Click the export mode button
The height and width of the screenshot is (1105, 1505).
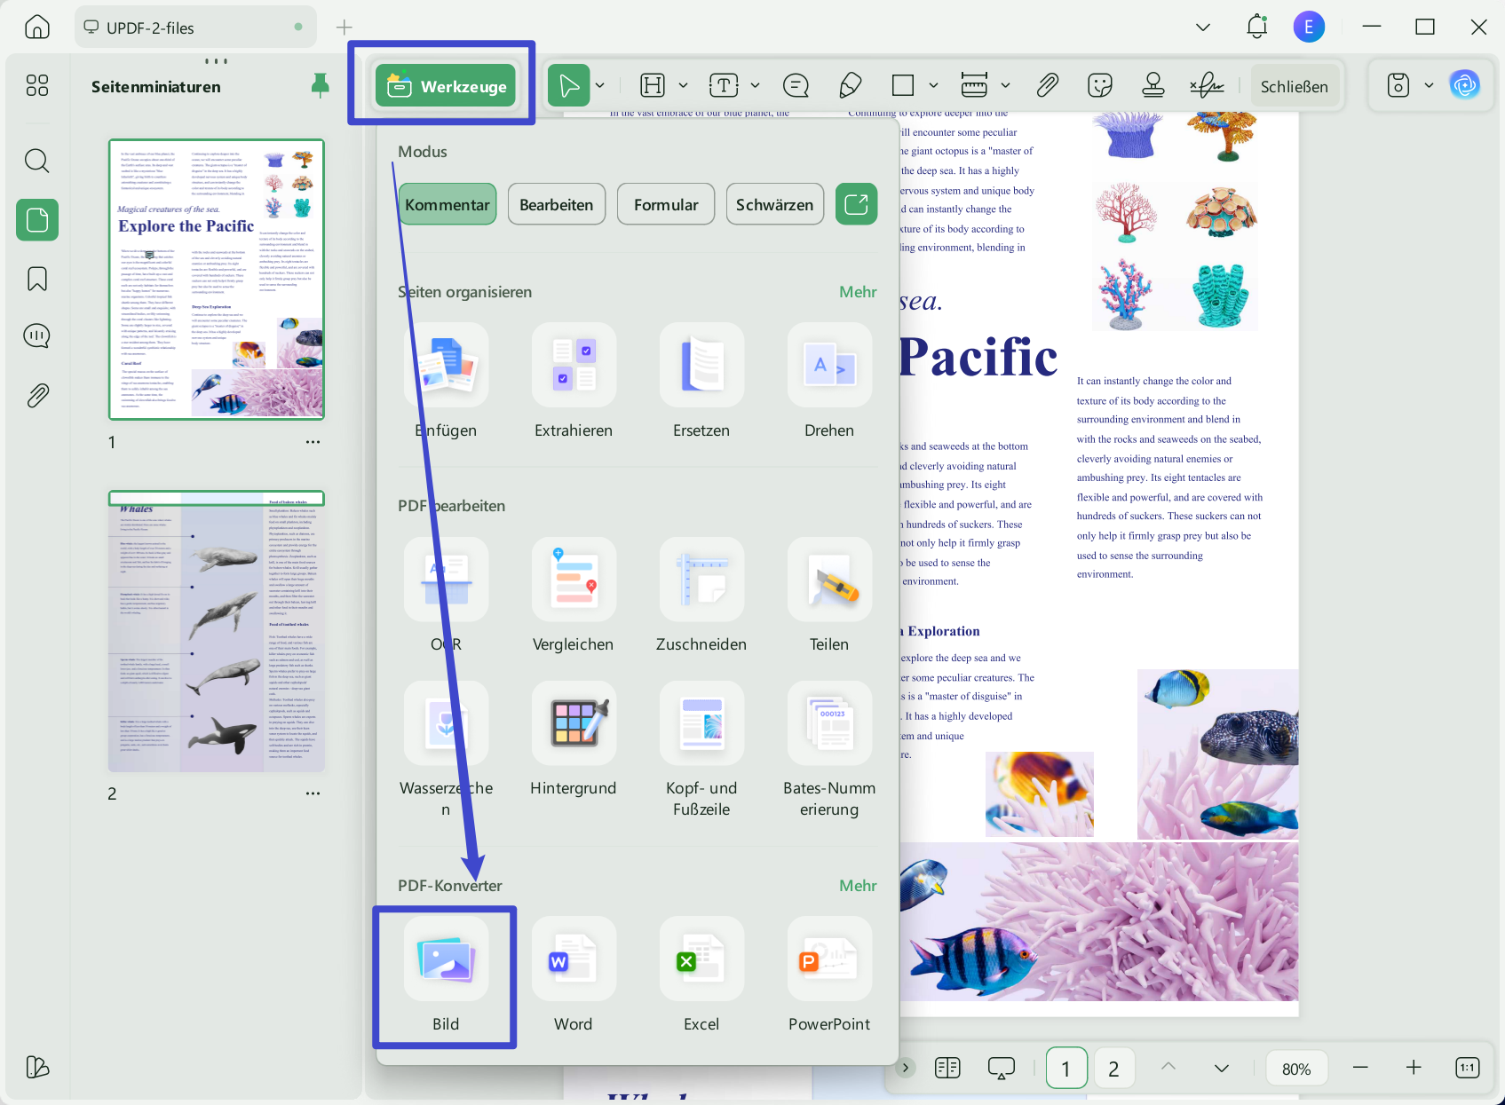tap(856, 204)
